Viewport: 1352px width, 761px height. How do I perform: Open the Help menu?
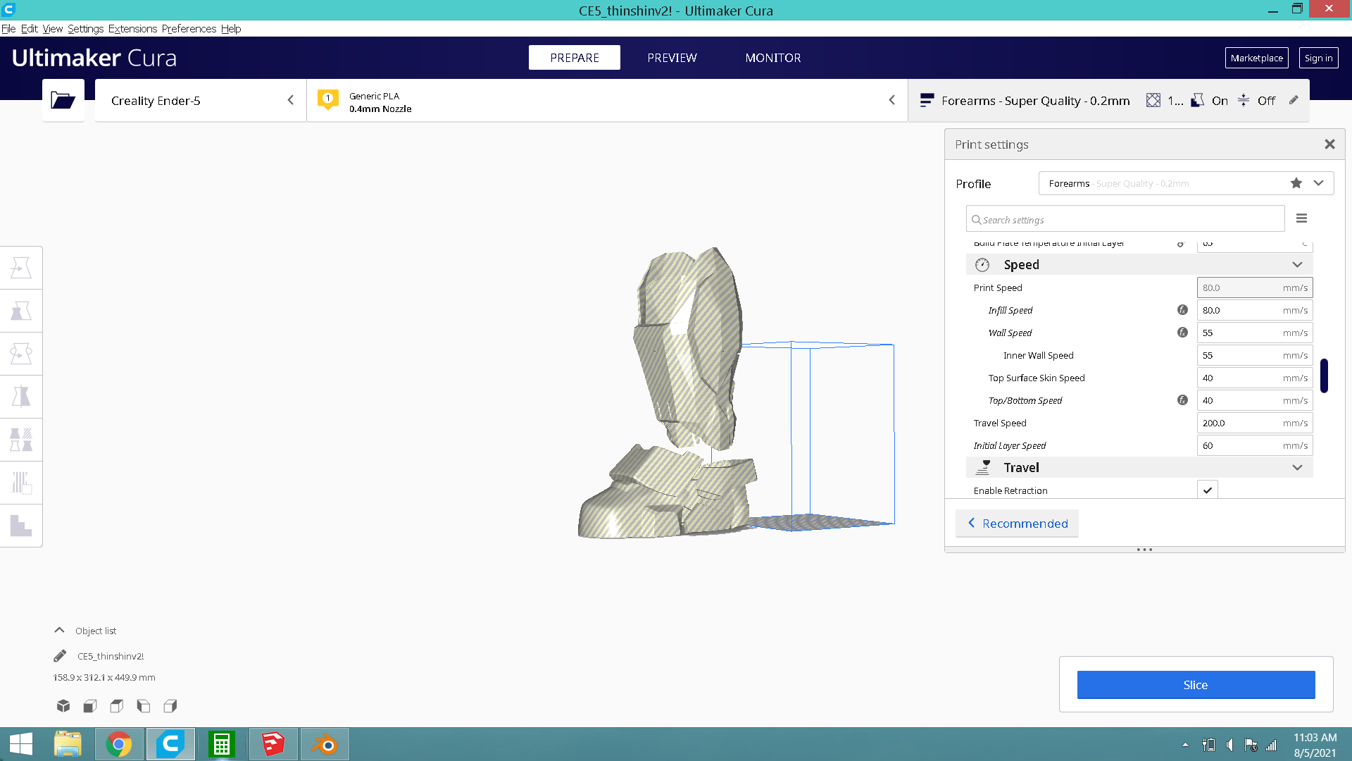231,29
